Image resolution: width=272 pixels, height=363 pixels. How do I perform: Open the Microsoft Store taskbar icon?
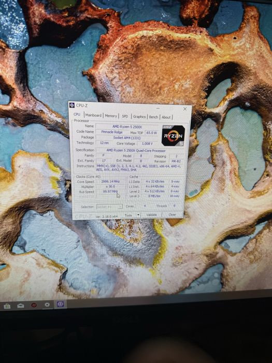(x=7, y=306)
